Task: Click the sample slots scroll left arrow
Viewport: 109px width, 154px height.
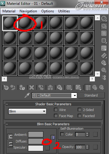Action: pyautogui.click(x=4, y=79)
